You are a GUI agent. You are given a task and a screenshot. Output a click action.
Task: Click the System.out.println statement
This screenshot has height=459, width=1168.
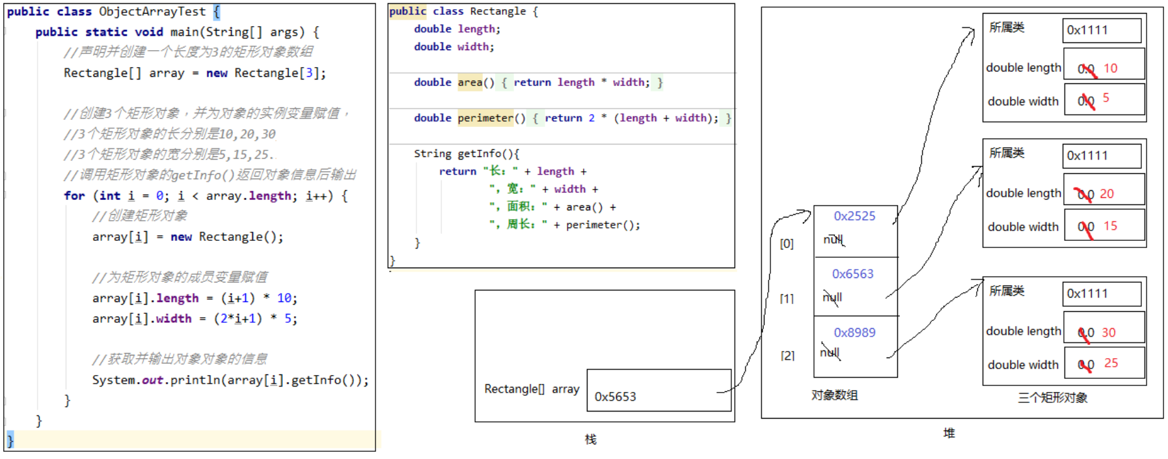tap(230, 380)
